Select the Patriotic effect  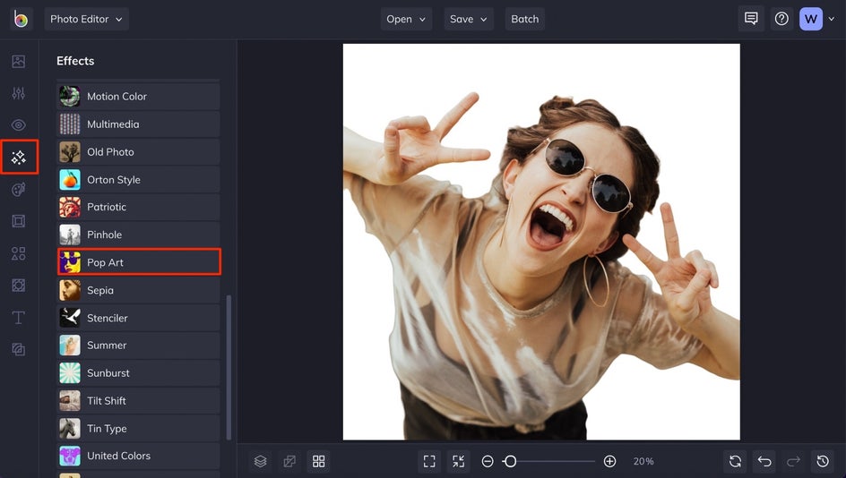tap(138, 207)
